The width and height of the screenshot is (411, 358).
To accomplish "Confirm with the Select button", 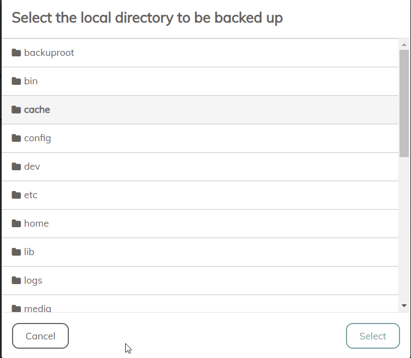I will [373, 336].
